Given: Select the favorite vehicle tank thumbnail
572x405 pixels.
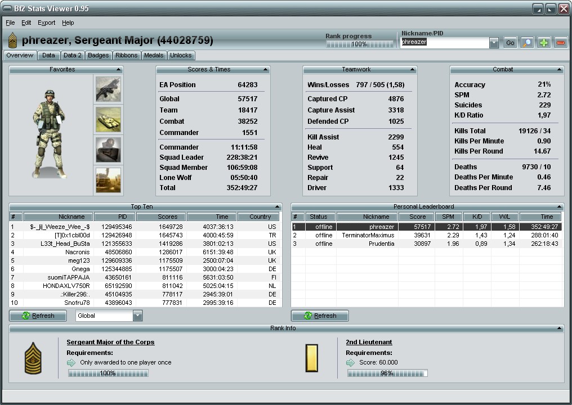Looking at the screenshot, I should (x=108, y=120).
